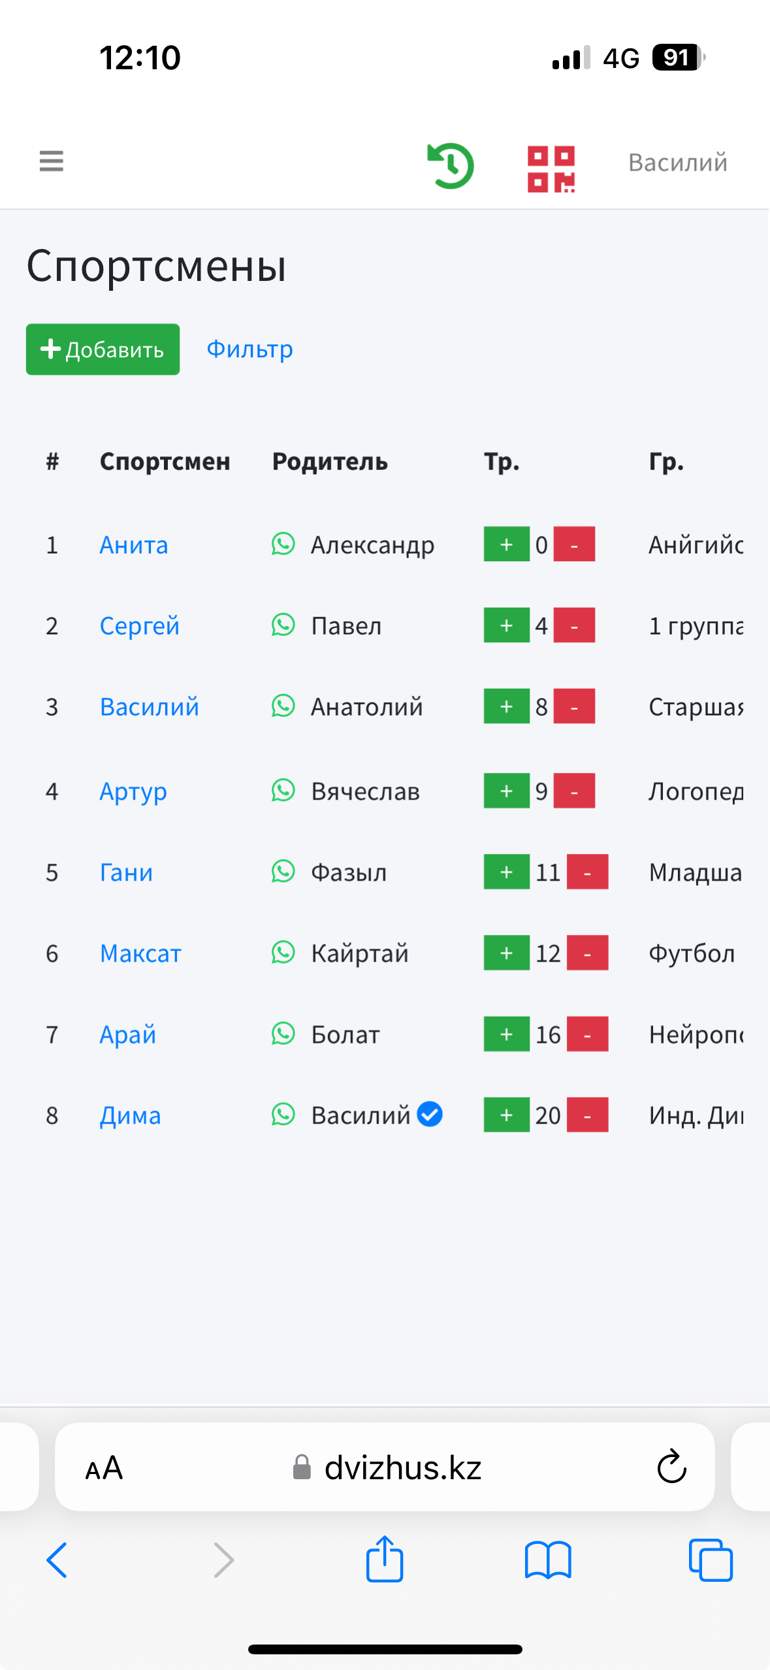Open Safari bookmarks icon
770x1670 pixels.
(x=548, y=1560)
